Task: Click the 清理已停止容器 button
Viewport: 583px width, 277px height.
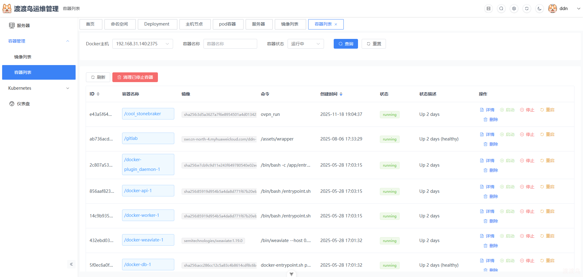Action: (135, 77)
